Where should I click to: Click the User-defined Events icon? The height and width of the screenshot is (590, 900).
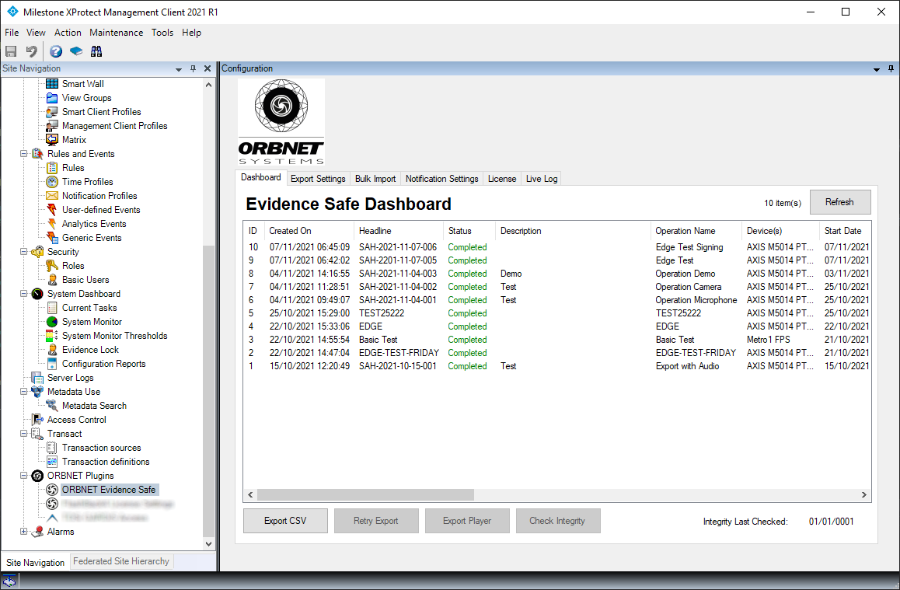point(52,209)
